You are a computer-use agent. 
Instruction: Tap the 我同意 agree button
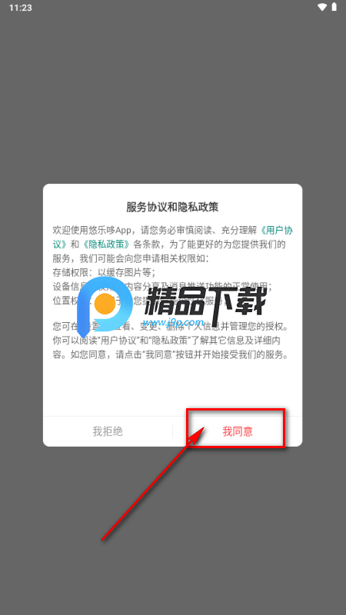[x=238, y=431]
